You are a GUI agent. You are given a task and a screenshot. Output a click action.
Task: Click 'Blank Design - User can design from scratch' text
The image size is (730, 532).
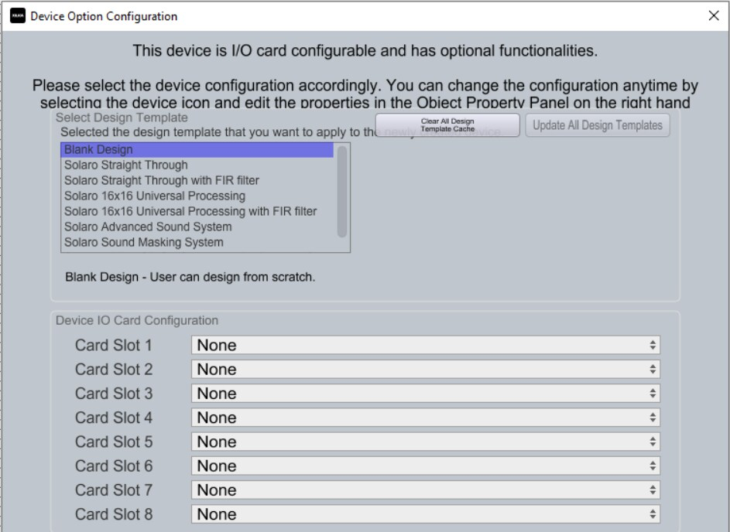coord(190,277)
